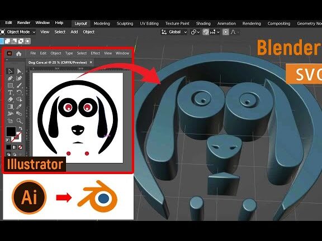Choose the Curvature tool in Illustrator

pyautogui.click(x=19, y=78)
